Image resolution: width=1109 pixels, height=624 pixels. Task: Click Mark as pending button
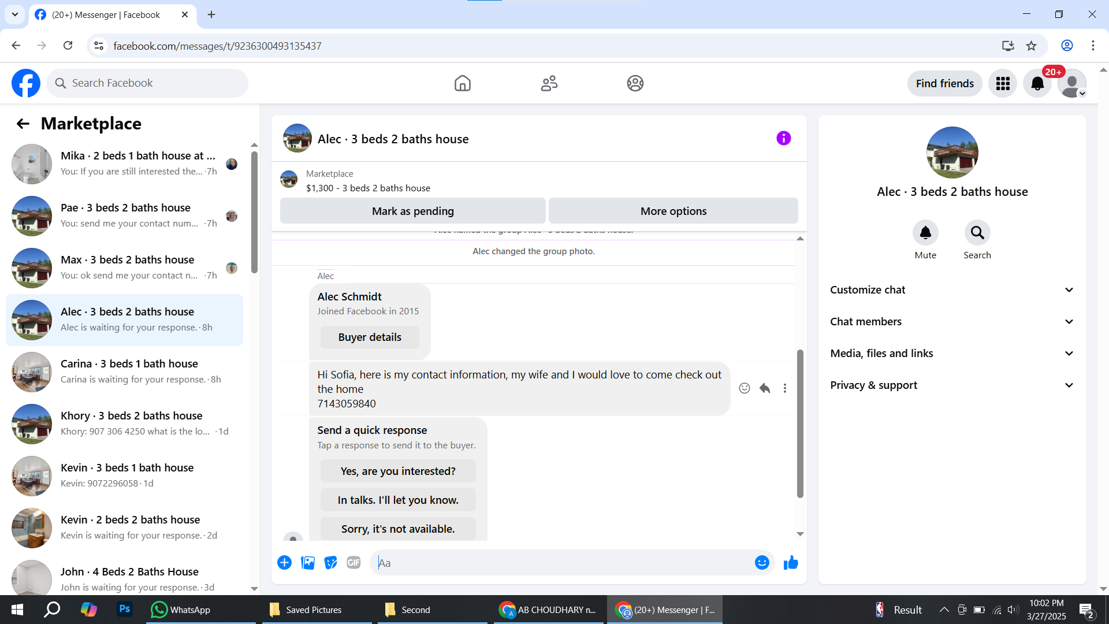click(413, 211)
